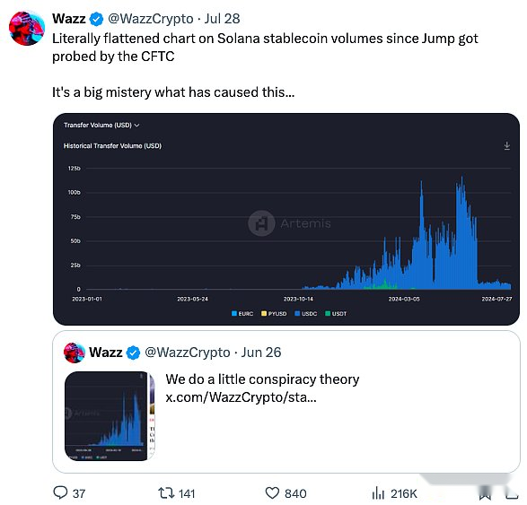Viewport: 527px width, 505px height.
Task: Click the verified badge in the quoted tweet
Action: (x=133, y=353)
